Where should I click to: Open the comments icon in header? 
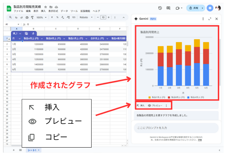(169, 8)
